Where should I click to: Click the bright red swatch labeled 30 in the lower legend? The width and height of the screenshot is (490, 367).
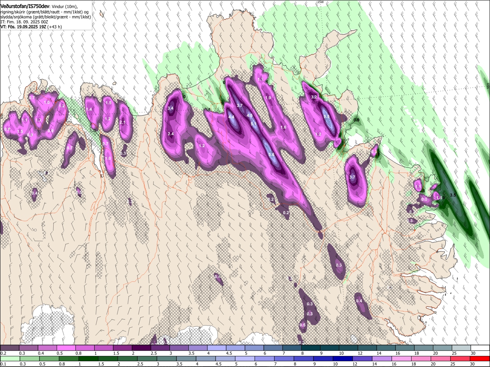480,359
